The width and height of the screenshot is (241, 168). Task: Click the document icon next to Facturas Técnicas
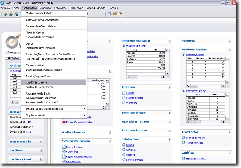[124, 97]
